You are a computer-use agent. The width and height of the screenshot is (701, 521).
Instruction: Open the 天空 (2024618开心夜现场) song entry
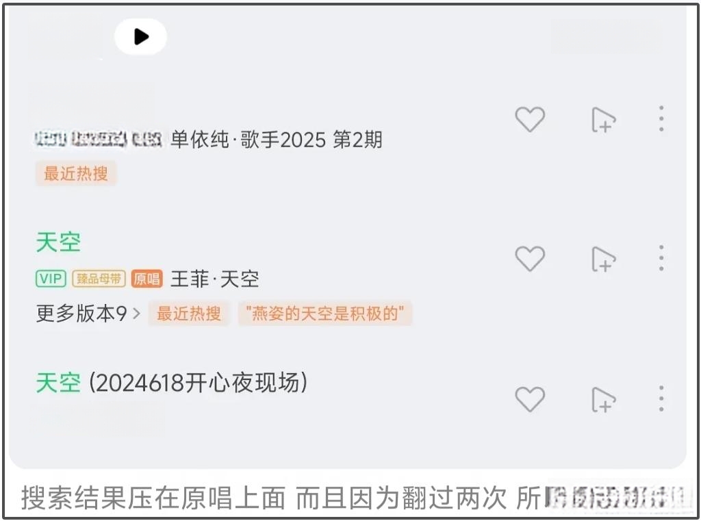[x=172, y=383]
